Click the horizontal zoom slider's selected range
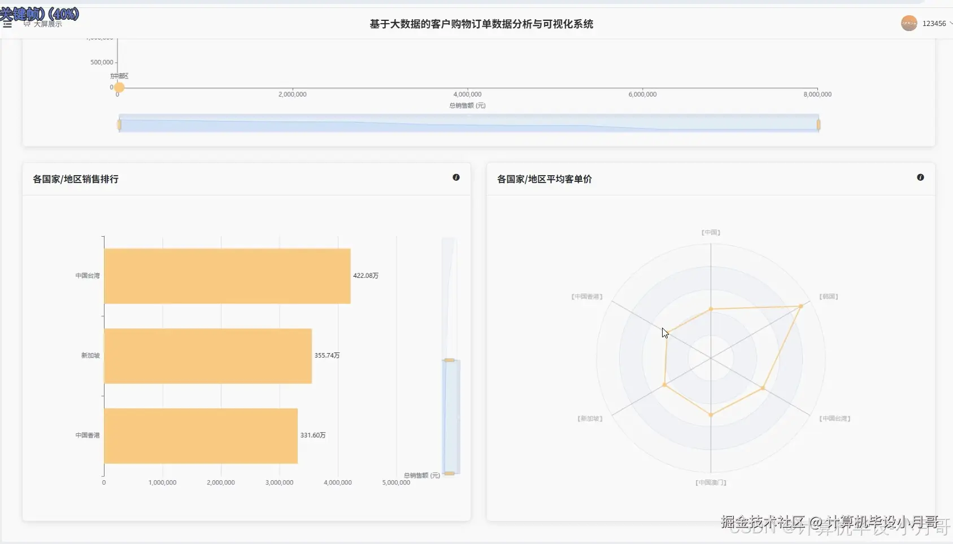 pyautogui.click(x=469, y=124)
